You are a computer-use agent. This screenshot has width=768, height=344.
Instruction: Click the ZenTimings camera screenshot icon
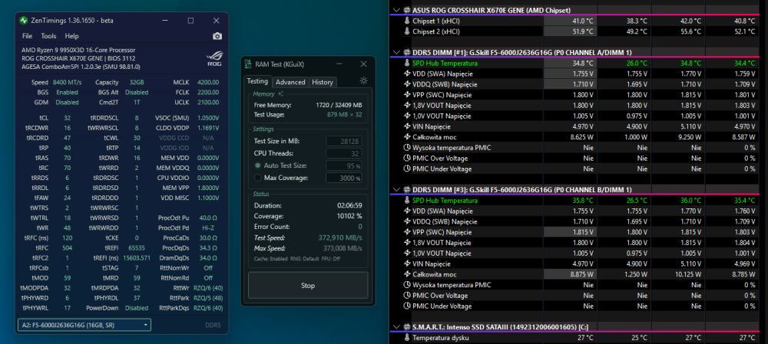[217, 36]
